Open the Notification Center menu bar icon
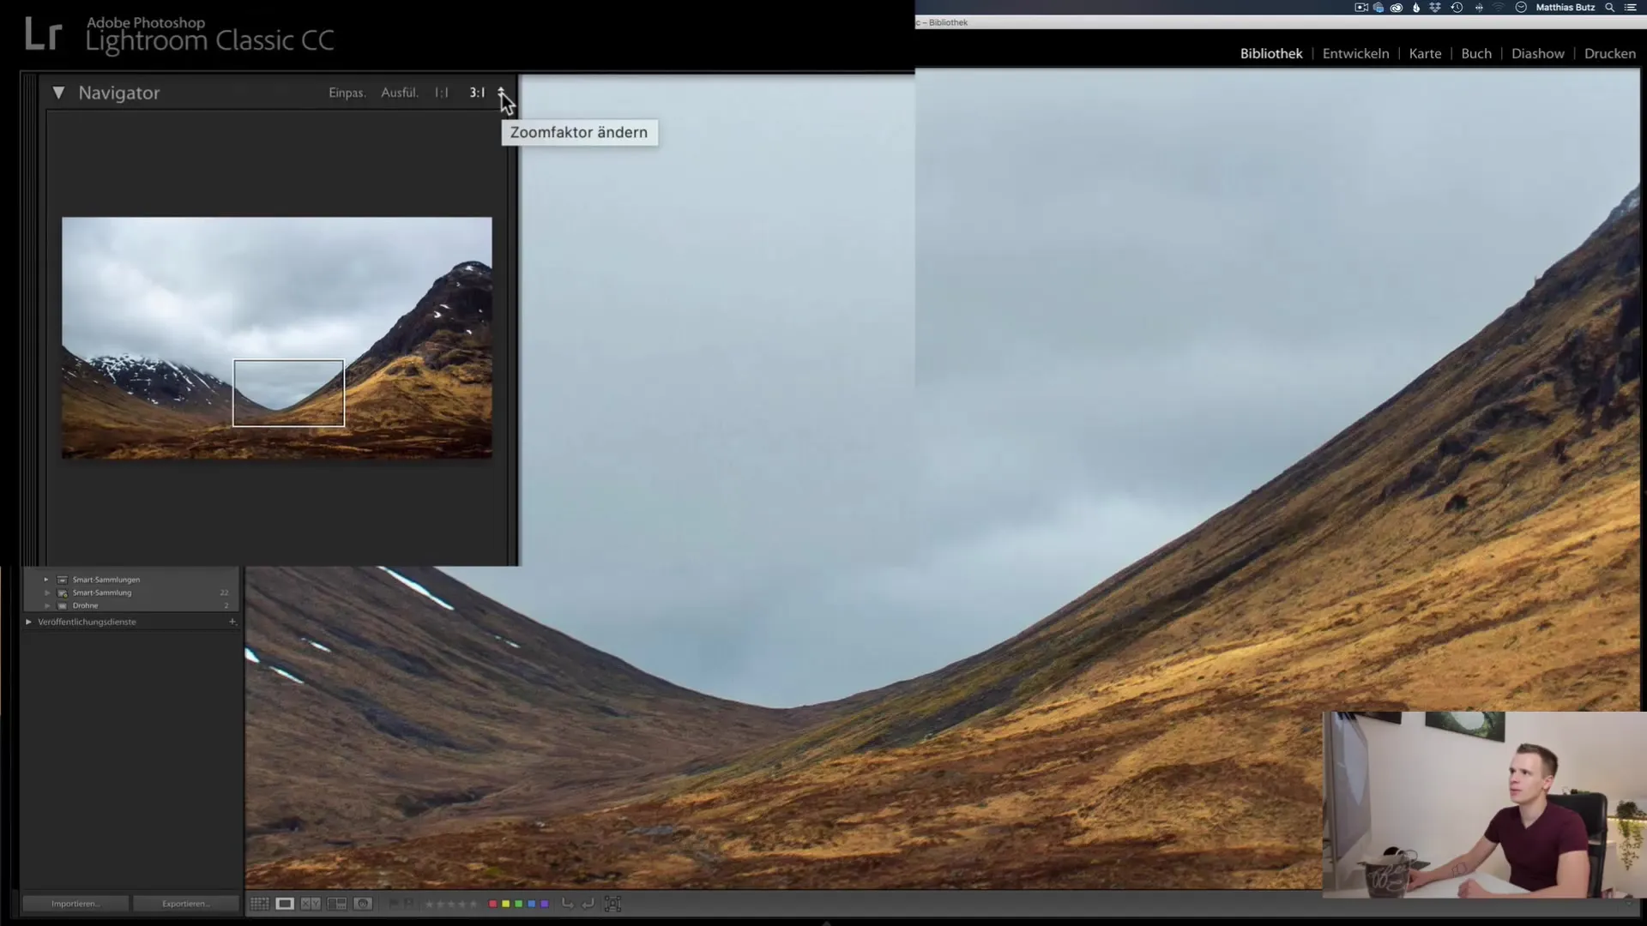This screenshot has height=926, width=1647. pyautogui.click(x=1630, y=8)
